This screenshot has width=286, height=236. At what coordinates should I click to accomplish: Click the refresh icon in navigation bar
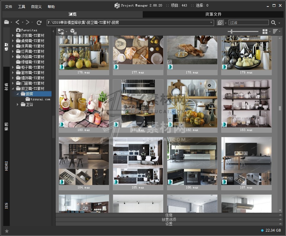point(39,22)
